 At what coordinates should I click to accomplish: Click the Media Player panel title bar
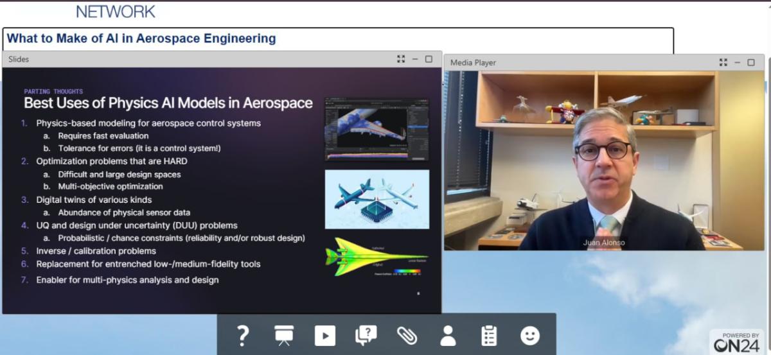578,62
